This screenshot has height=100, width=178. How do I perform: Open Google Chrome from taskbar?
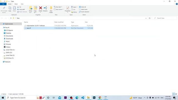pyautogui.click(x=100, y=97)
